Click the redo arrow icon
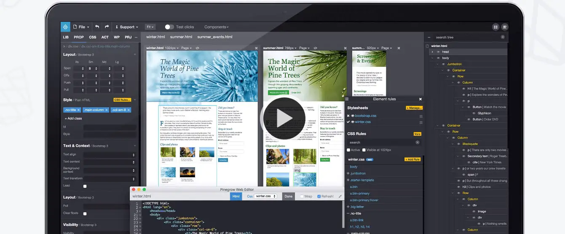The width and height of the screenshot is (565, 234). pos(107,27)
